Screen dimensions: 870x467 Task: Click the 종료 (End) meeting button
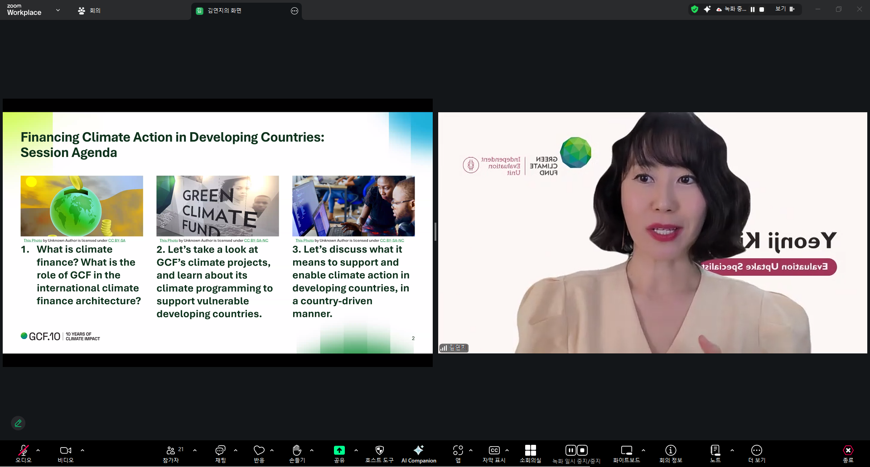[x=848, y=453]
